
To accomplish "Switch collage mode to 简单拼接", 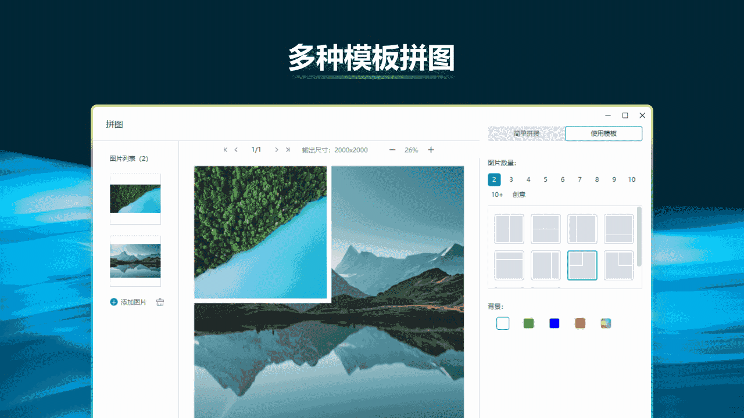I will 526,133.
